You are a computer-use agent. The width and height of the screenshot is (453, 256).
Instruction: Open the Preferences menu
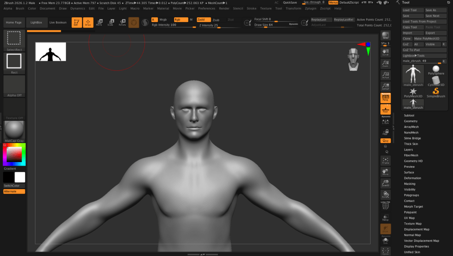206,8
